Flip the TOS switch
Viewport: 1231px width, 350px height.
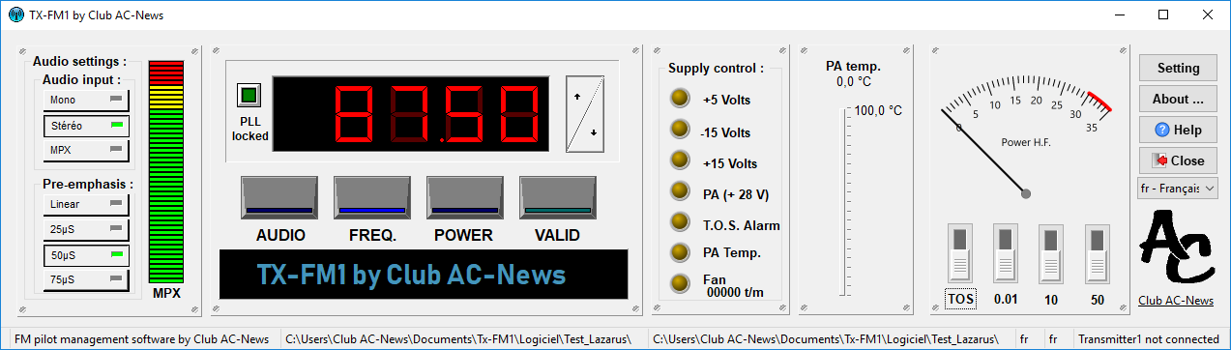point(960,253)
